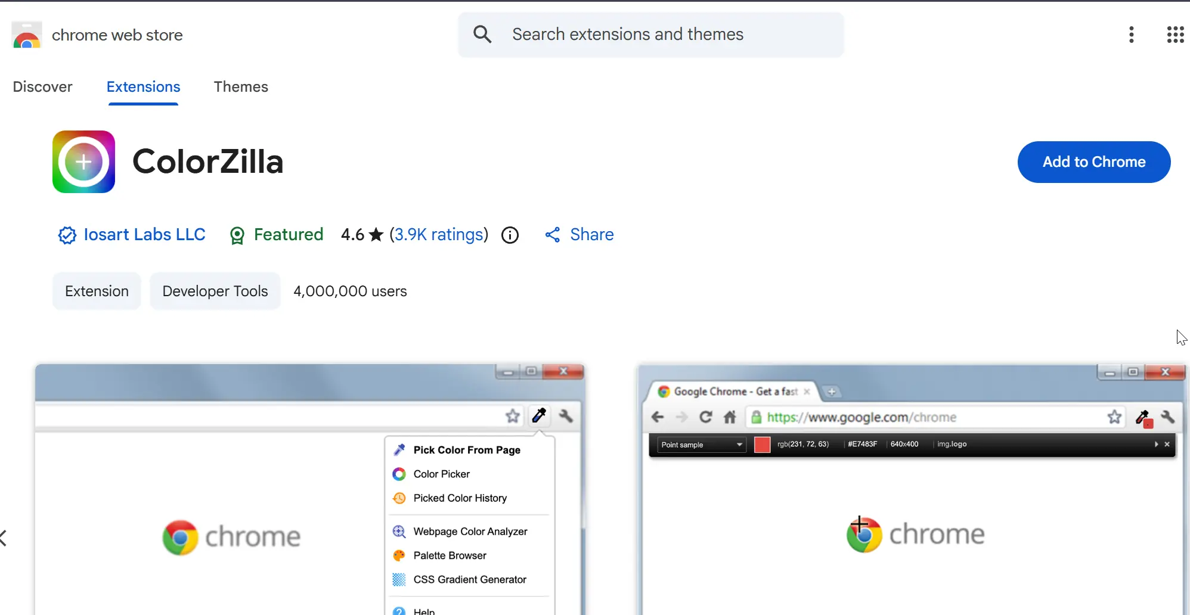Image resolution: width=1190 pixels, height=615 pixels.
Task: Switch to the Discover tab
Action: click(42, 86)
